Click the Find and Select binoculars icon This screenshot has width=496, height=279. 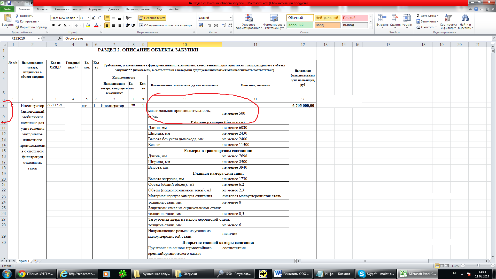point(465,18)
